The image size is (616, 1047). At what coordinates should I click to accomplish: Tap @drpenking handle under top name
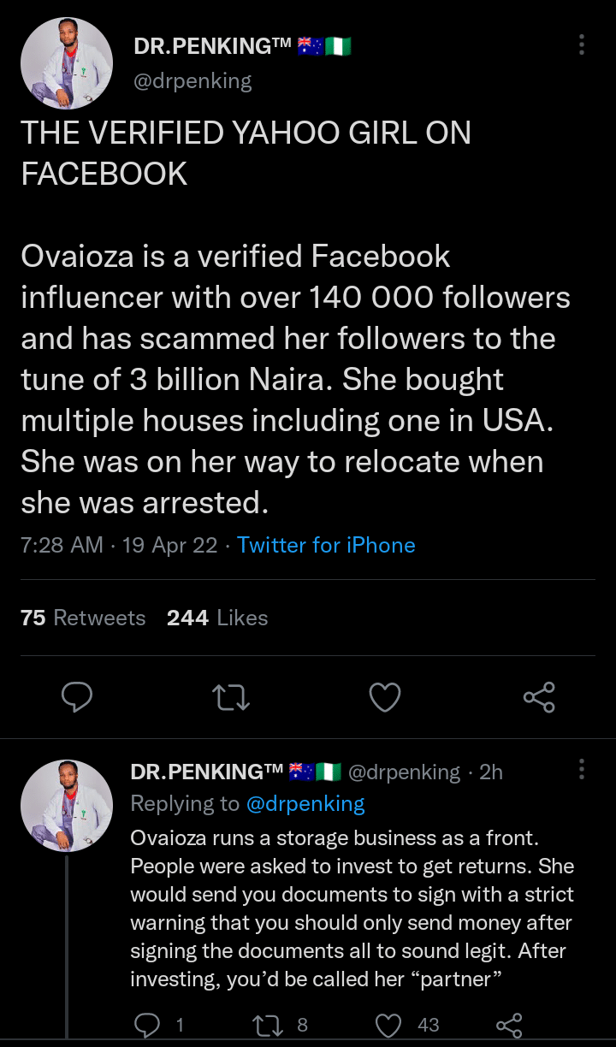(193, 81)
